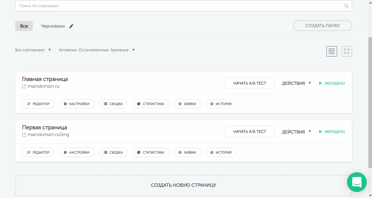Expand ДЕЙСТВИЯ menu for Главная страница
Viewport: 372px width, 198px height.
296,83
